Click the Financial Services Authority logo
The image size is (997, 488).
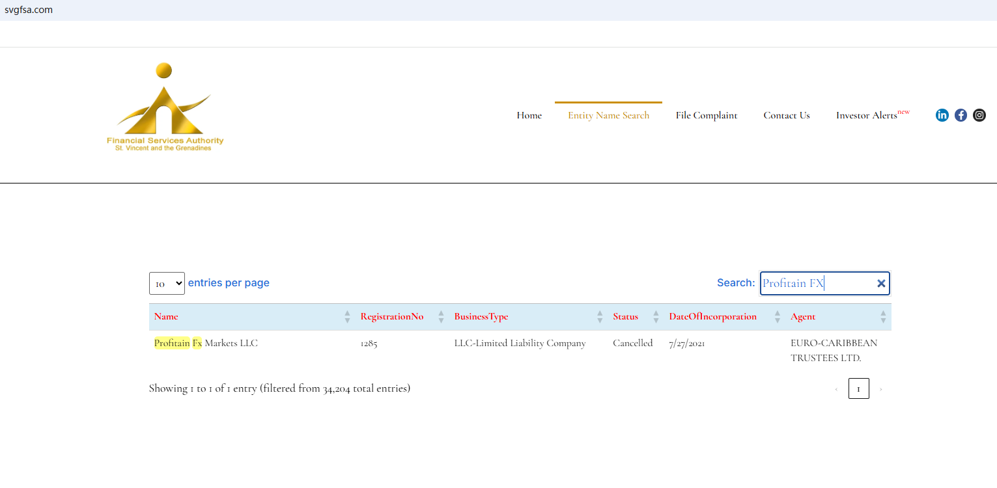[165, 107]
